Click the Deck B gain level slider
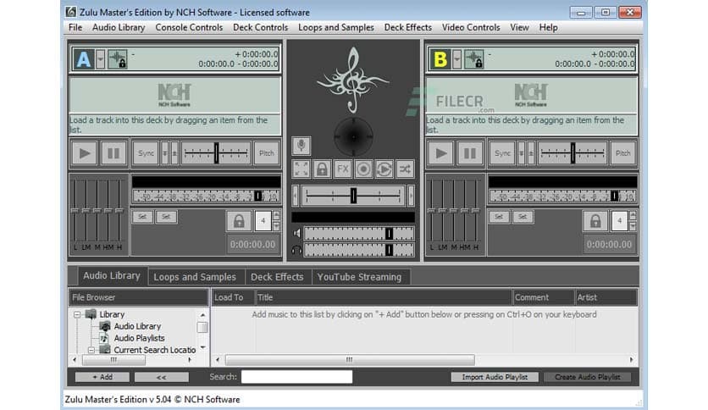 coord(562,196)
